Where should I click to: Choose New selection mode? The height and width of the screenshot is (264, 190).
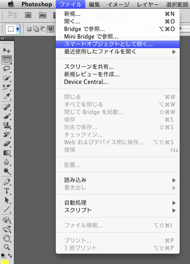pyautogui.click(x=29, y=29)
